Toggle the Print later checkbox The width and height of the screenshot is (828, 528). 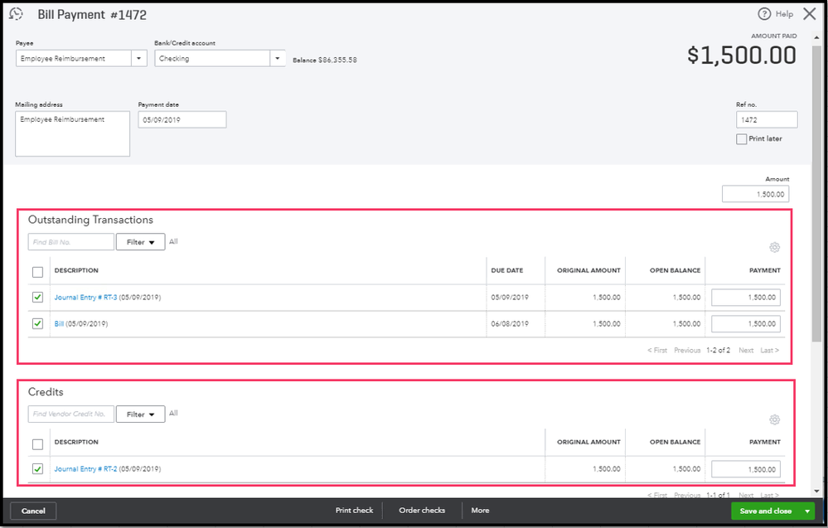pyautogui.click(x=742, y=139)
